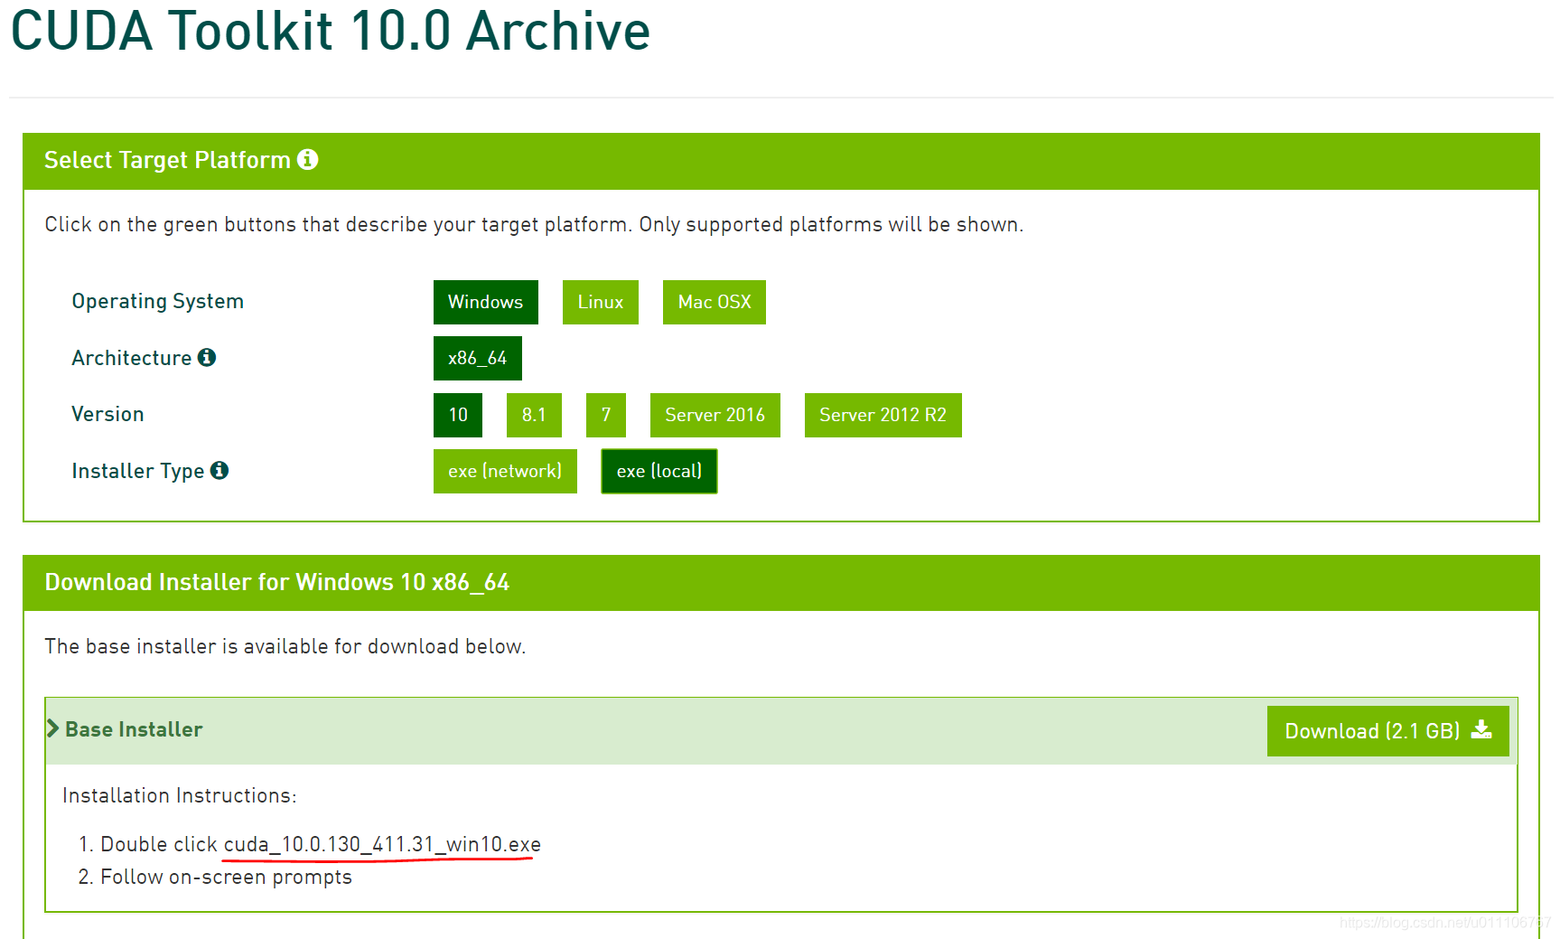Select exe (local) installer type
Viewport: 1560px width, 939px height.
(x=659, y=472)
